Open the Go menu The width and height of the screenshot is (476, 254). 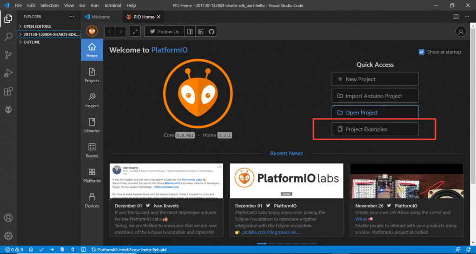point(82,6)
